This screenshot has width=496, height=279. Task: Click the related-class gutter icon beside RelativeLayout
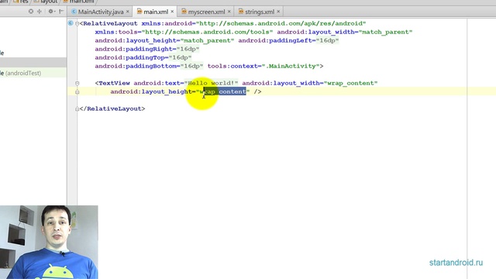[71, 23]
